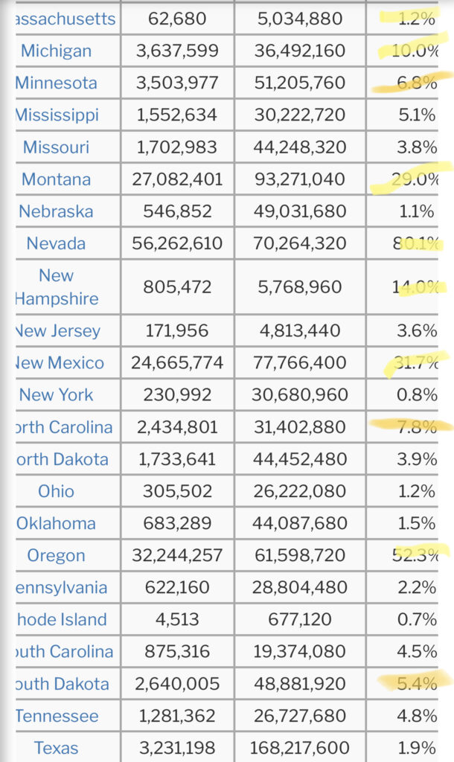Open the Montana link

pos(56,179)
